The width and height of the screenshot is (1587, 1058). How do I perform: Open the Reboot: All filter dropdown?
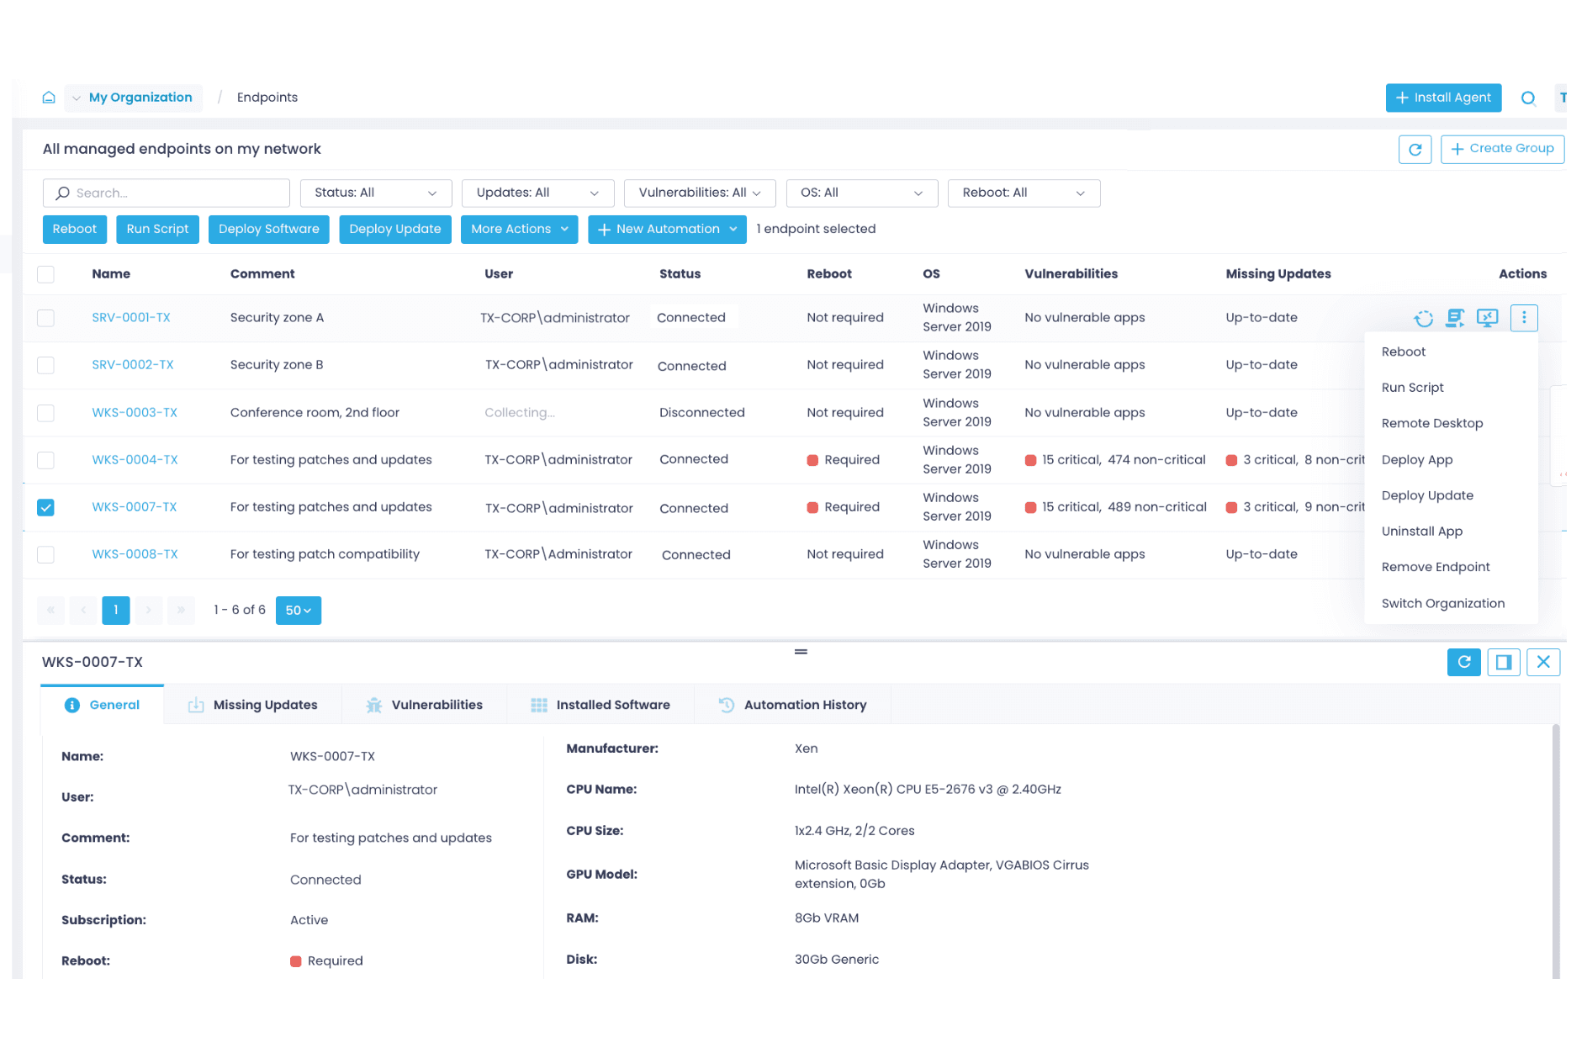click(1024, 193)
